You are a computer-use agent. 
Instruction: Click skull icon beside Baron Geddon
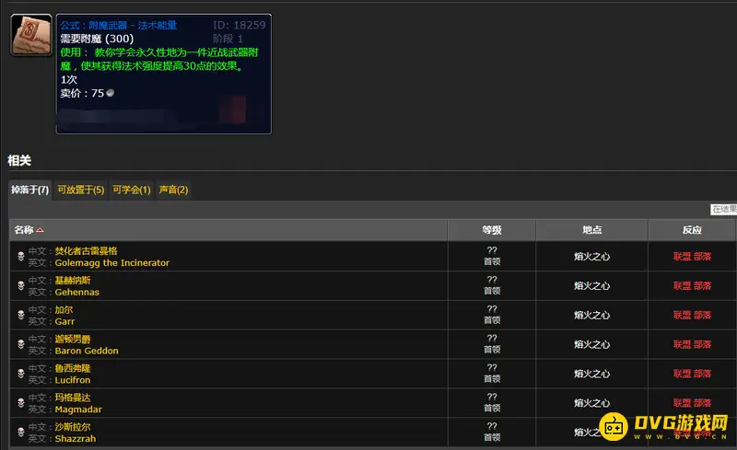tap(20, 344)
